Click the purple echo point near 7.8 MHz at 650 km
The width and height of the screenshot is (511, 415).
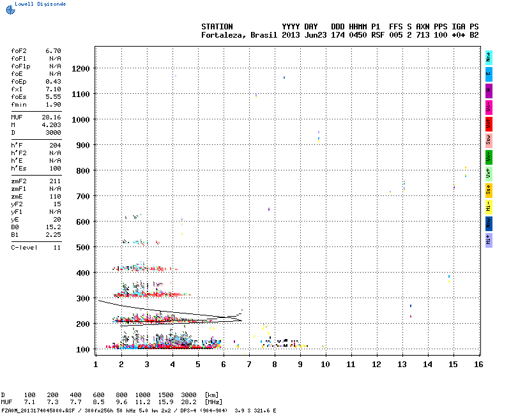269,209
